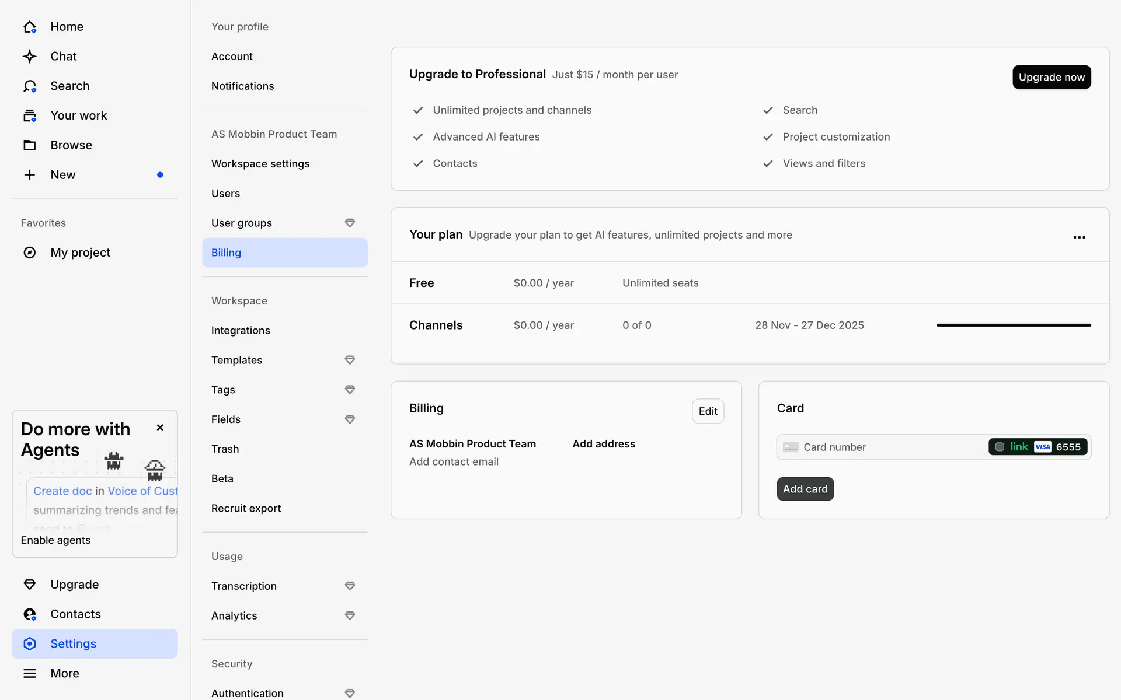Open Your work stack icon
This screenshot has height=700, width=1121.
tap(30, 116)
